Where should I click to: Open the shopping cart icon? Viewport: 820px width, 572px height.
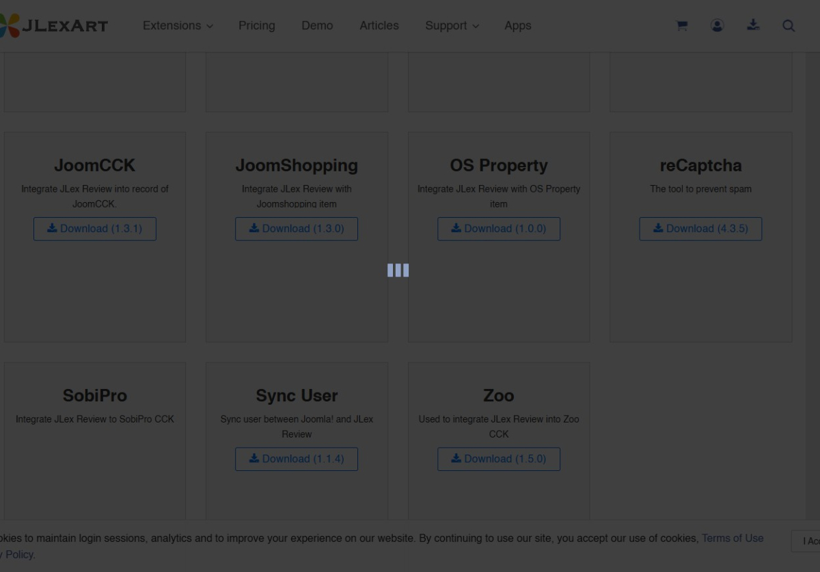pyautogui.click(x=682, y=26)
